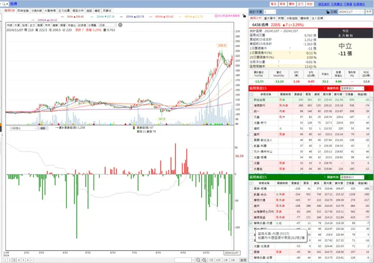Screen dimensions: 374x263
Task: Click the zoom in magnifier icon
Action: [204, 260]
